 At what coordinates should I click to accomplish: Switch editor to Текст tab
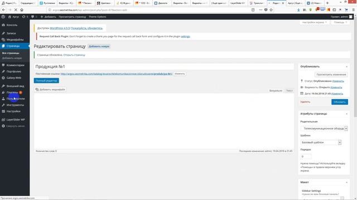click(x=290, y=91)
